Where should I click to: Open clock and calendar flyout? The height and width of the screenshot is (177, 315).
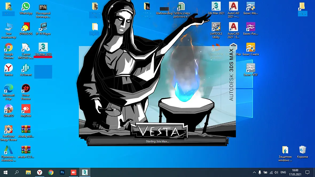click(295, 172)
